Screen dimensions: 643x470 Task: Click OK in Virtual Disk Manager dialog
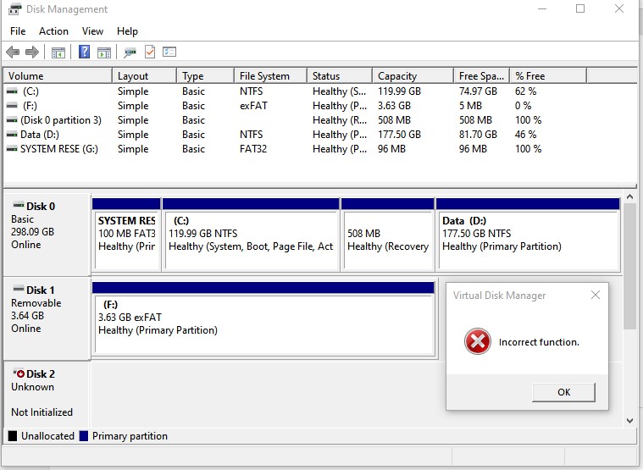pyautogui.click(x=563, y=392)
